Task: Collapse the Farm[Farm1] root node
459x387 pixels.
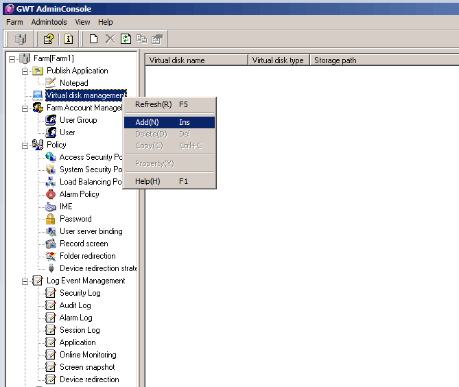Action: [12, 58]
